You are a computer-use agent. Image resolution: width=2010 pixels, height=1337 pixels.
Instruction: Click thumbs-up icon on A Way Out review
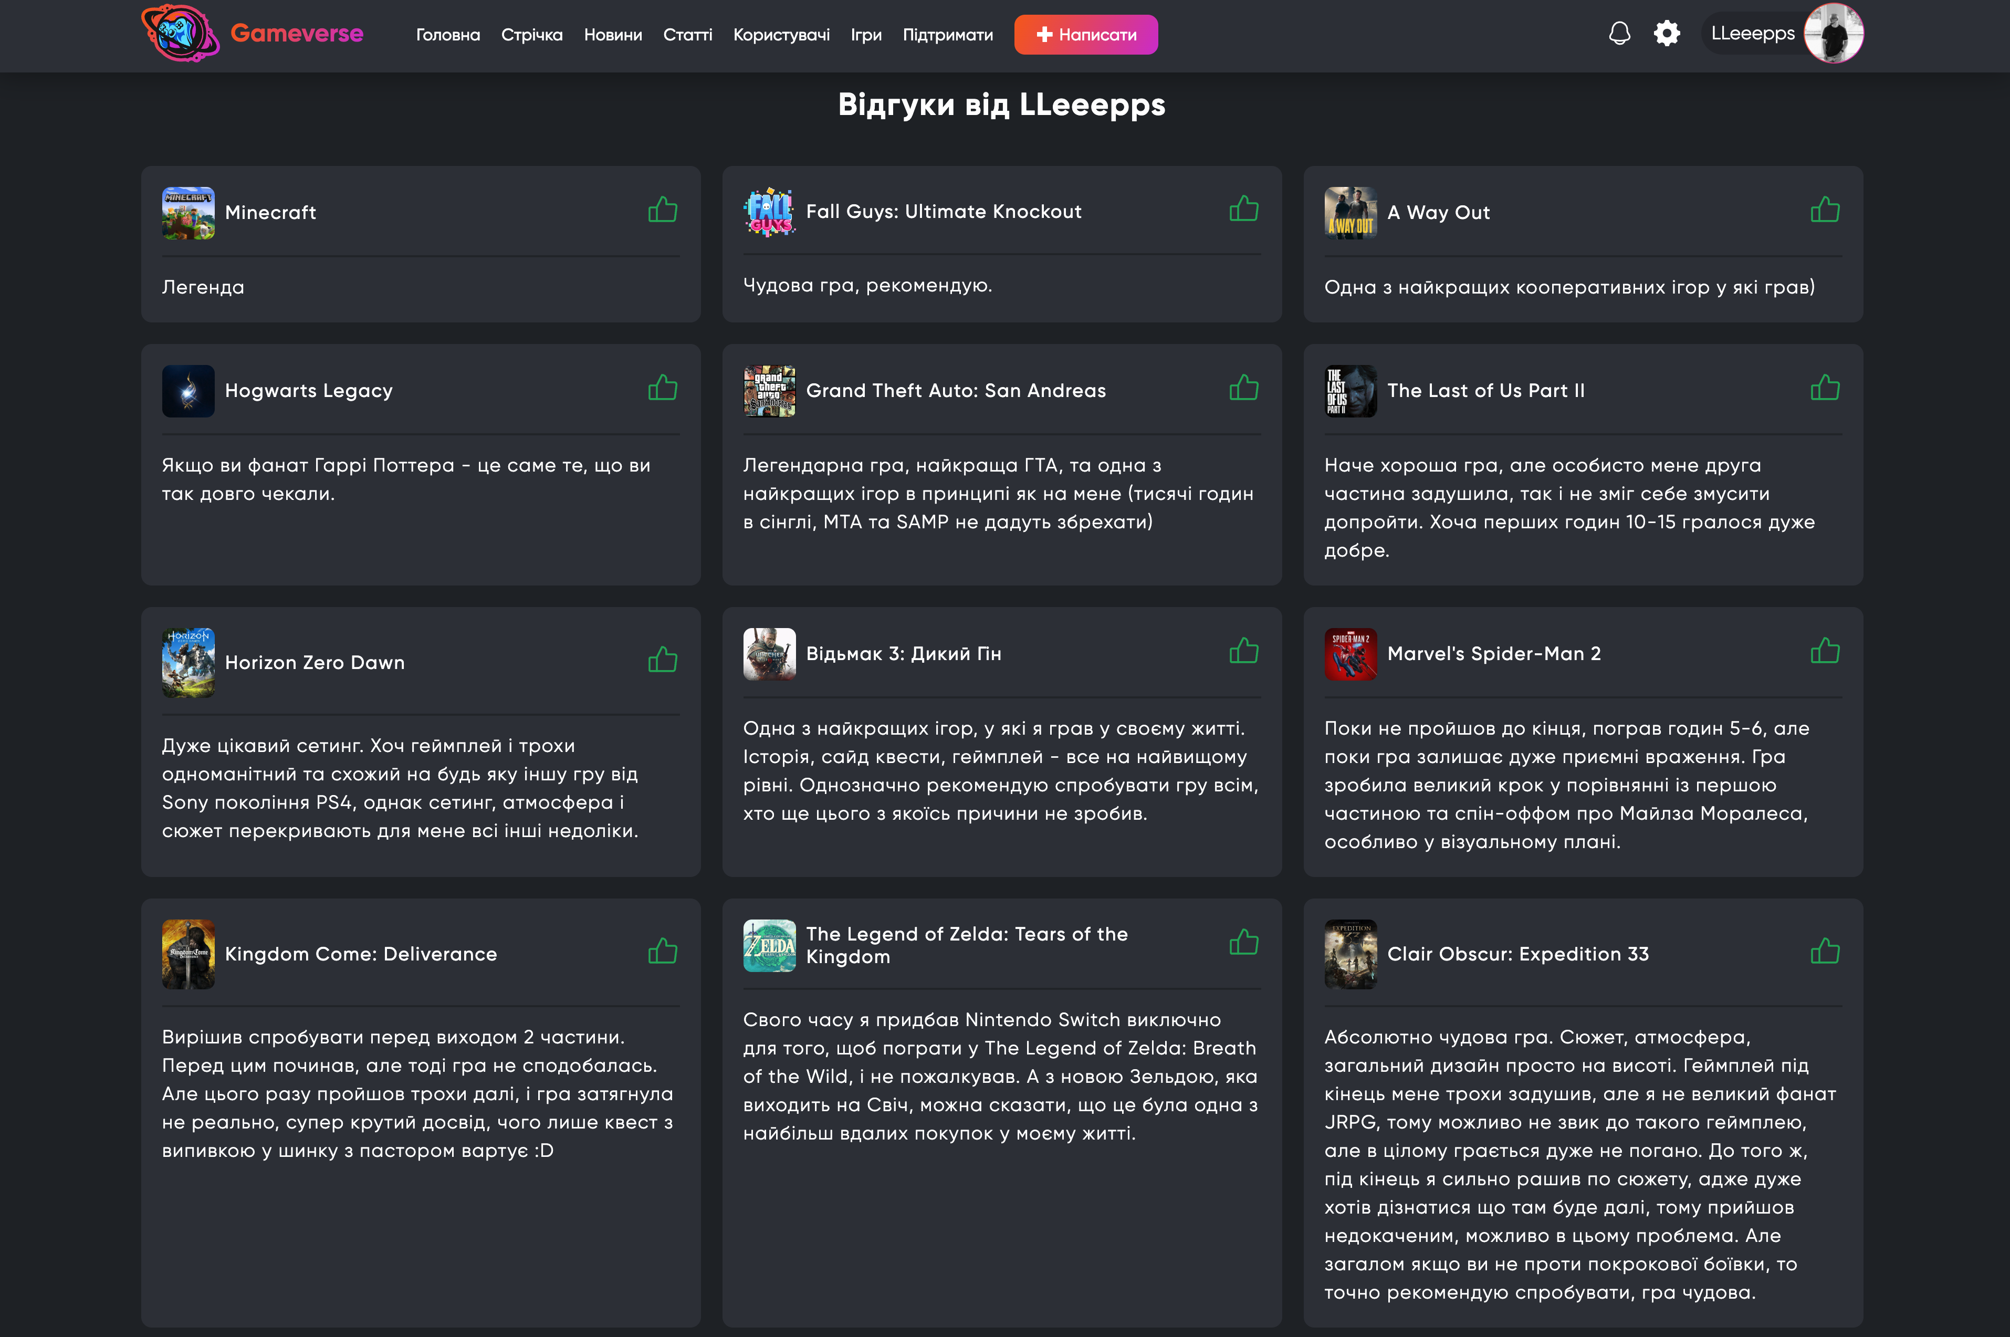click(1825, 210)
